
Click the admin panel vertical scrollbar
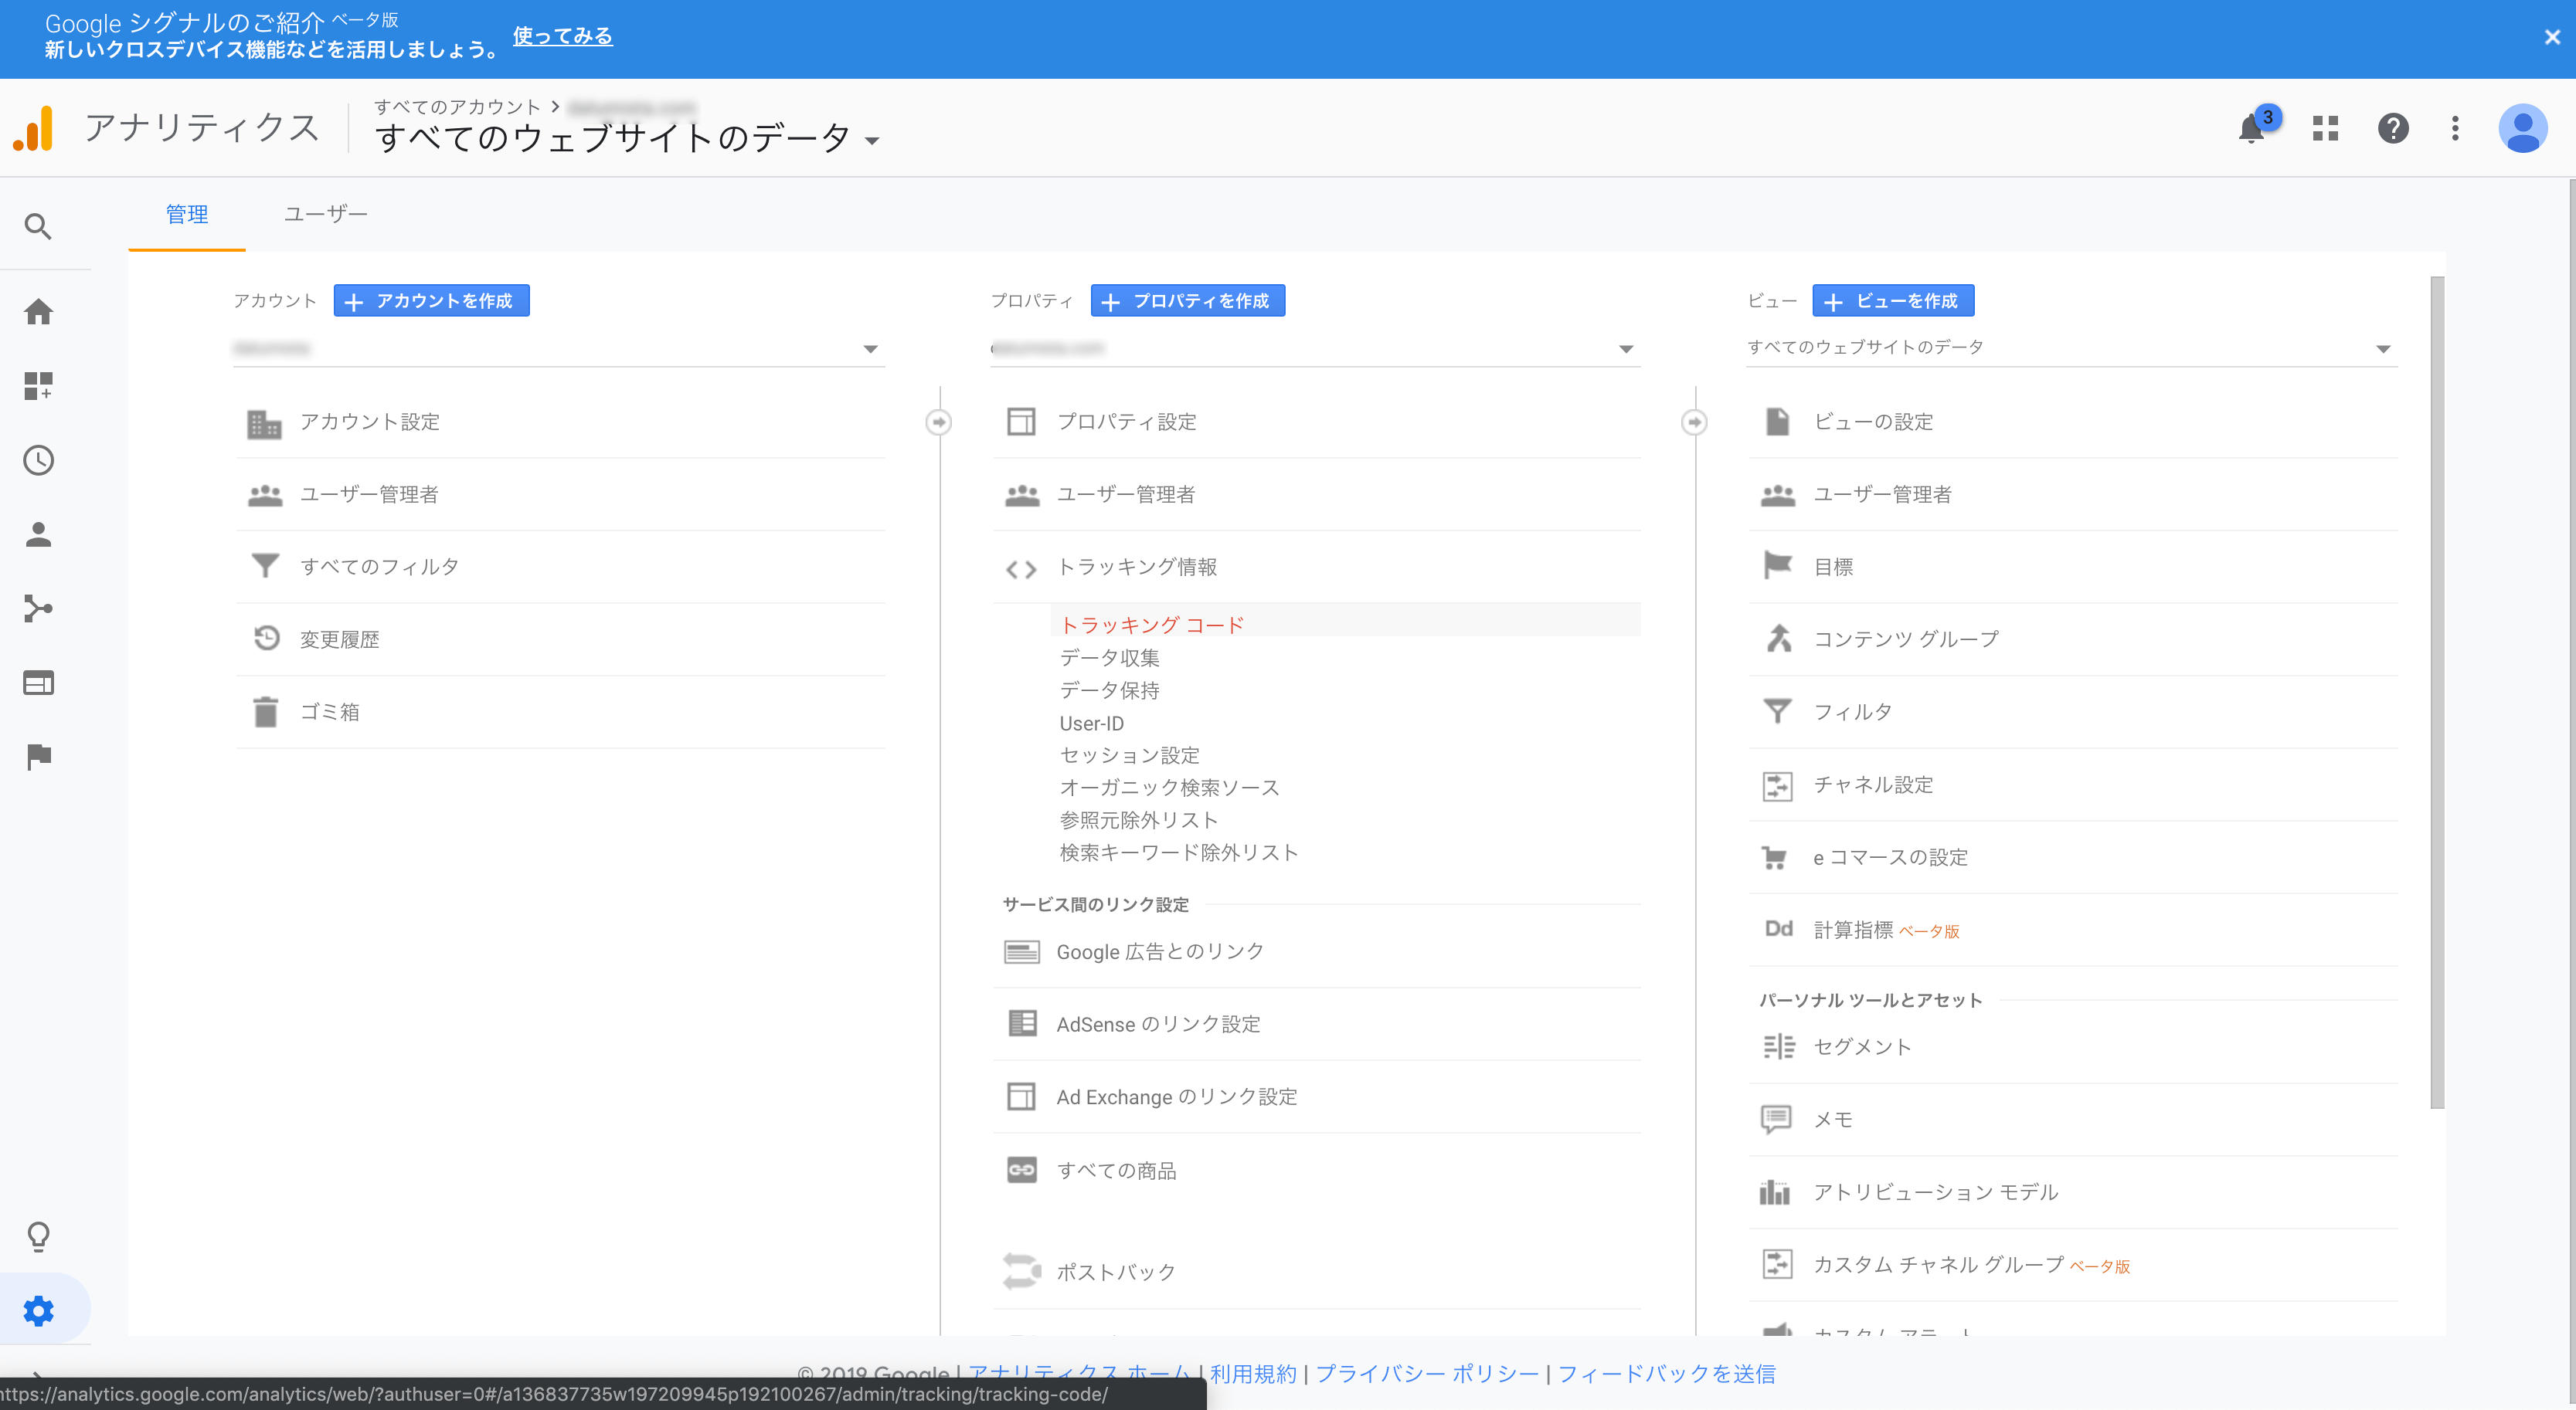pyautogui.click(x=2437, y=692)
